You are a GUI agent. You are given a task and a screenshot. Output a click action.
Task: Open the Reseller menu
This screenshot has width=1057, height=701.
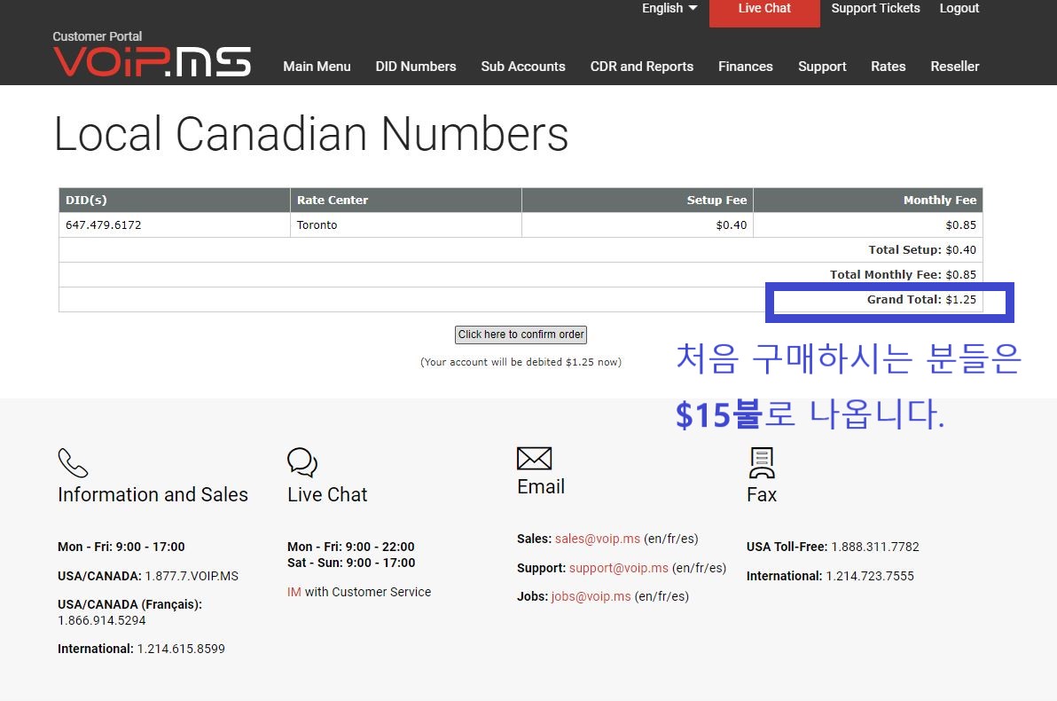click(x=954, y=67)
